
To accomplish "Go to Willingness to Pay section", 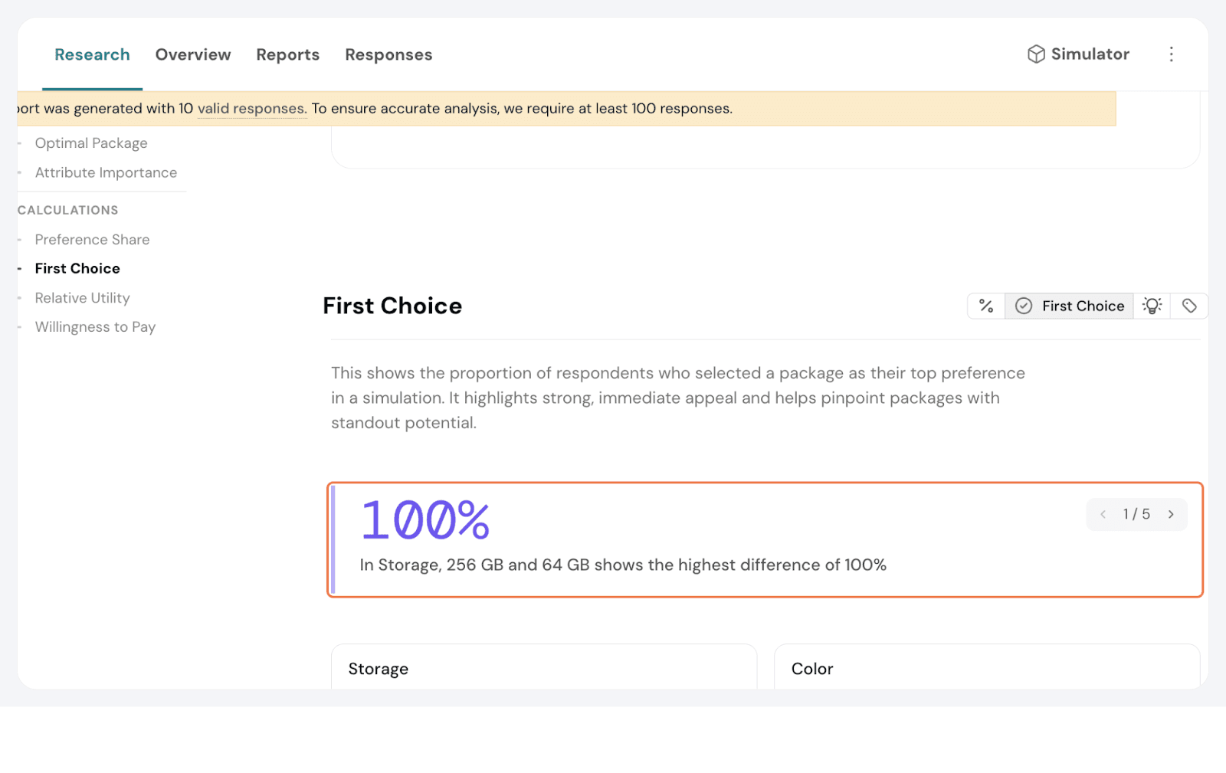I will pos(95,327).
